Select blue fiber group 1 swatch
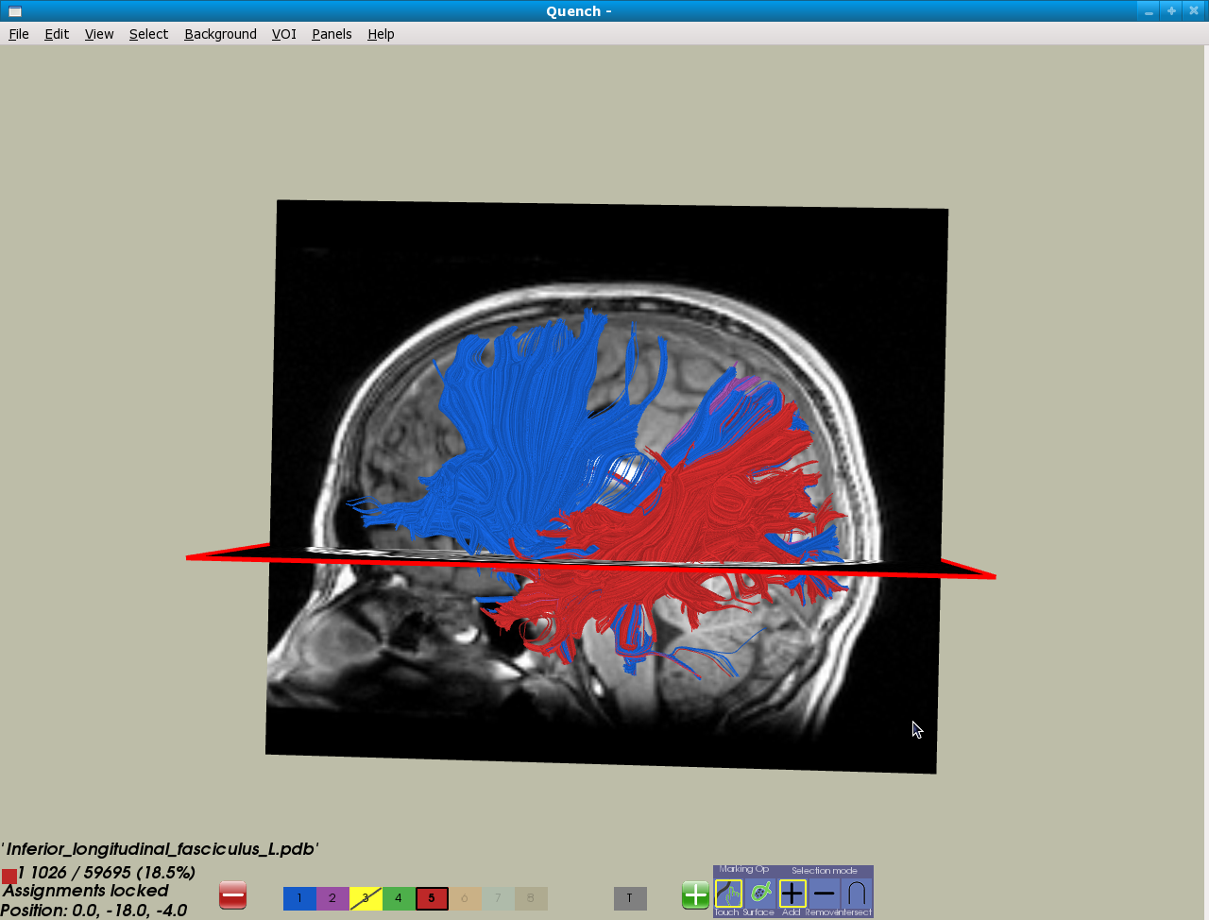This screenshot has height=920, width=1209. pos(299,898)
